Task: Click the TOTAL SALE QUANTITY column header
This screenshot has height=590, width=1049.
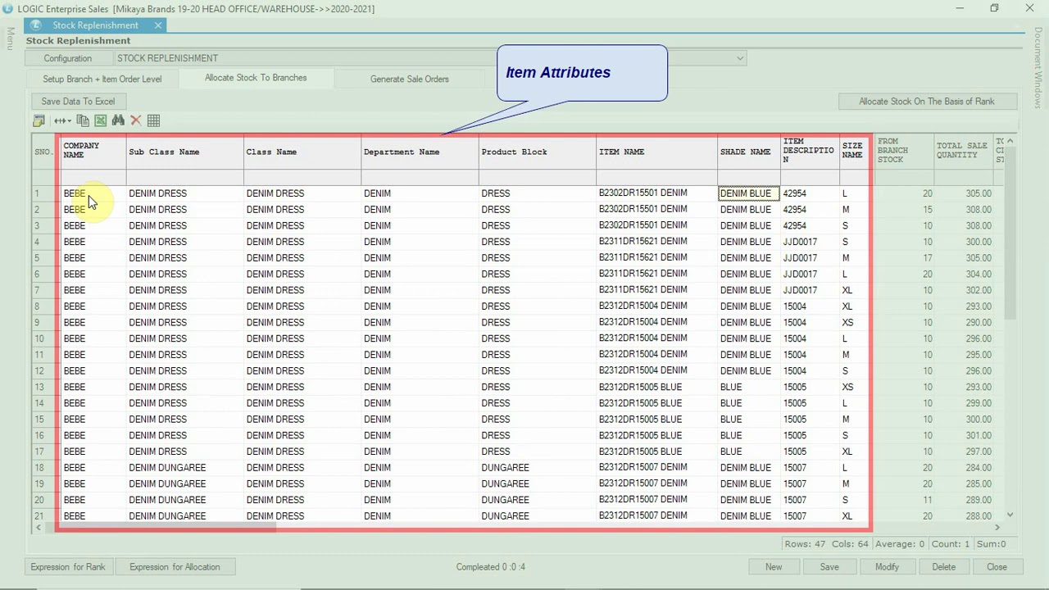Action: (963, 152)
